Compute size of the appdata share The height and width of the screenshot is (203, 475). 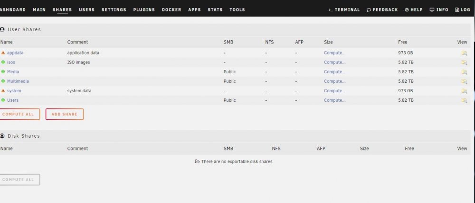(335, 53)
